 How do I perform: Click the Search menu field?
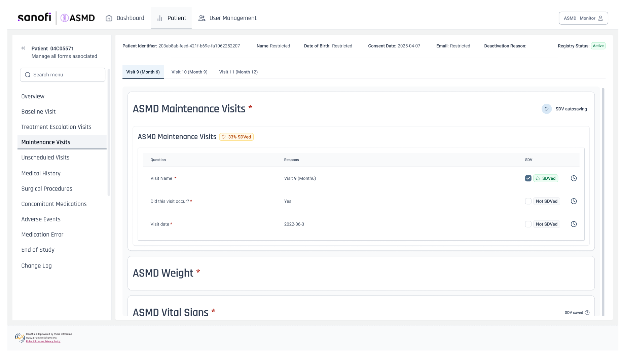[x=63, y=75]
